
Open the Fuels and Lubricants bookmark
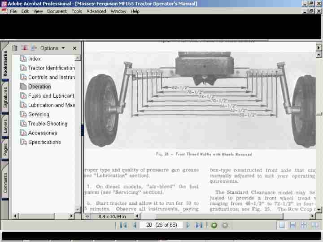click(x=51, y=96)
